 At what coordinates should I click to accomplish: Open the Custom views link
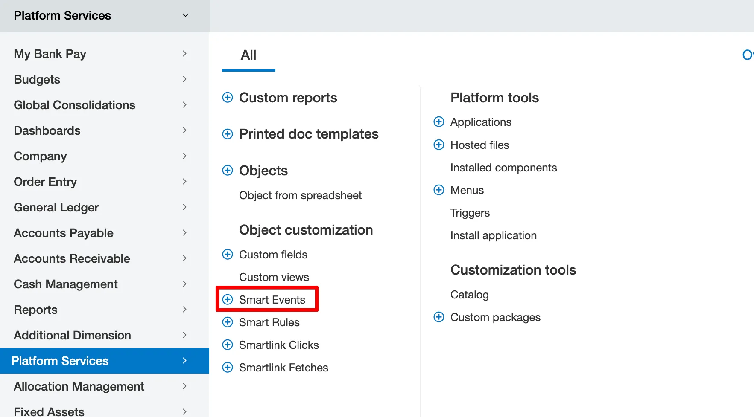[274, 277]
